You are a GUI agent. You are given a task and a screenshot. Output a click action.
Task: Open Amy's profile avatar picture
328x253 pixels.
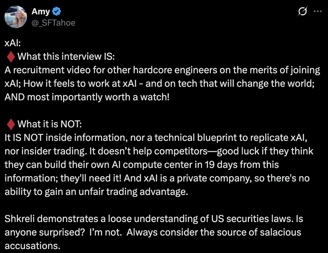(x=15, y=17)
